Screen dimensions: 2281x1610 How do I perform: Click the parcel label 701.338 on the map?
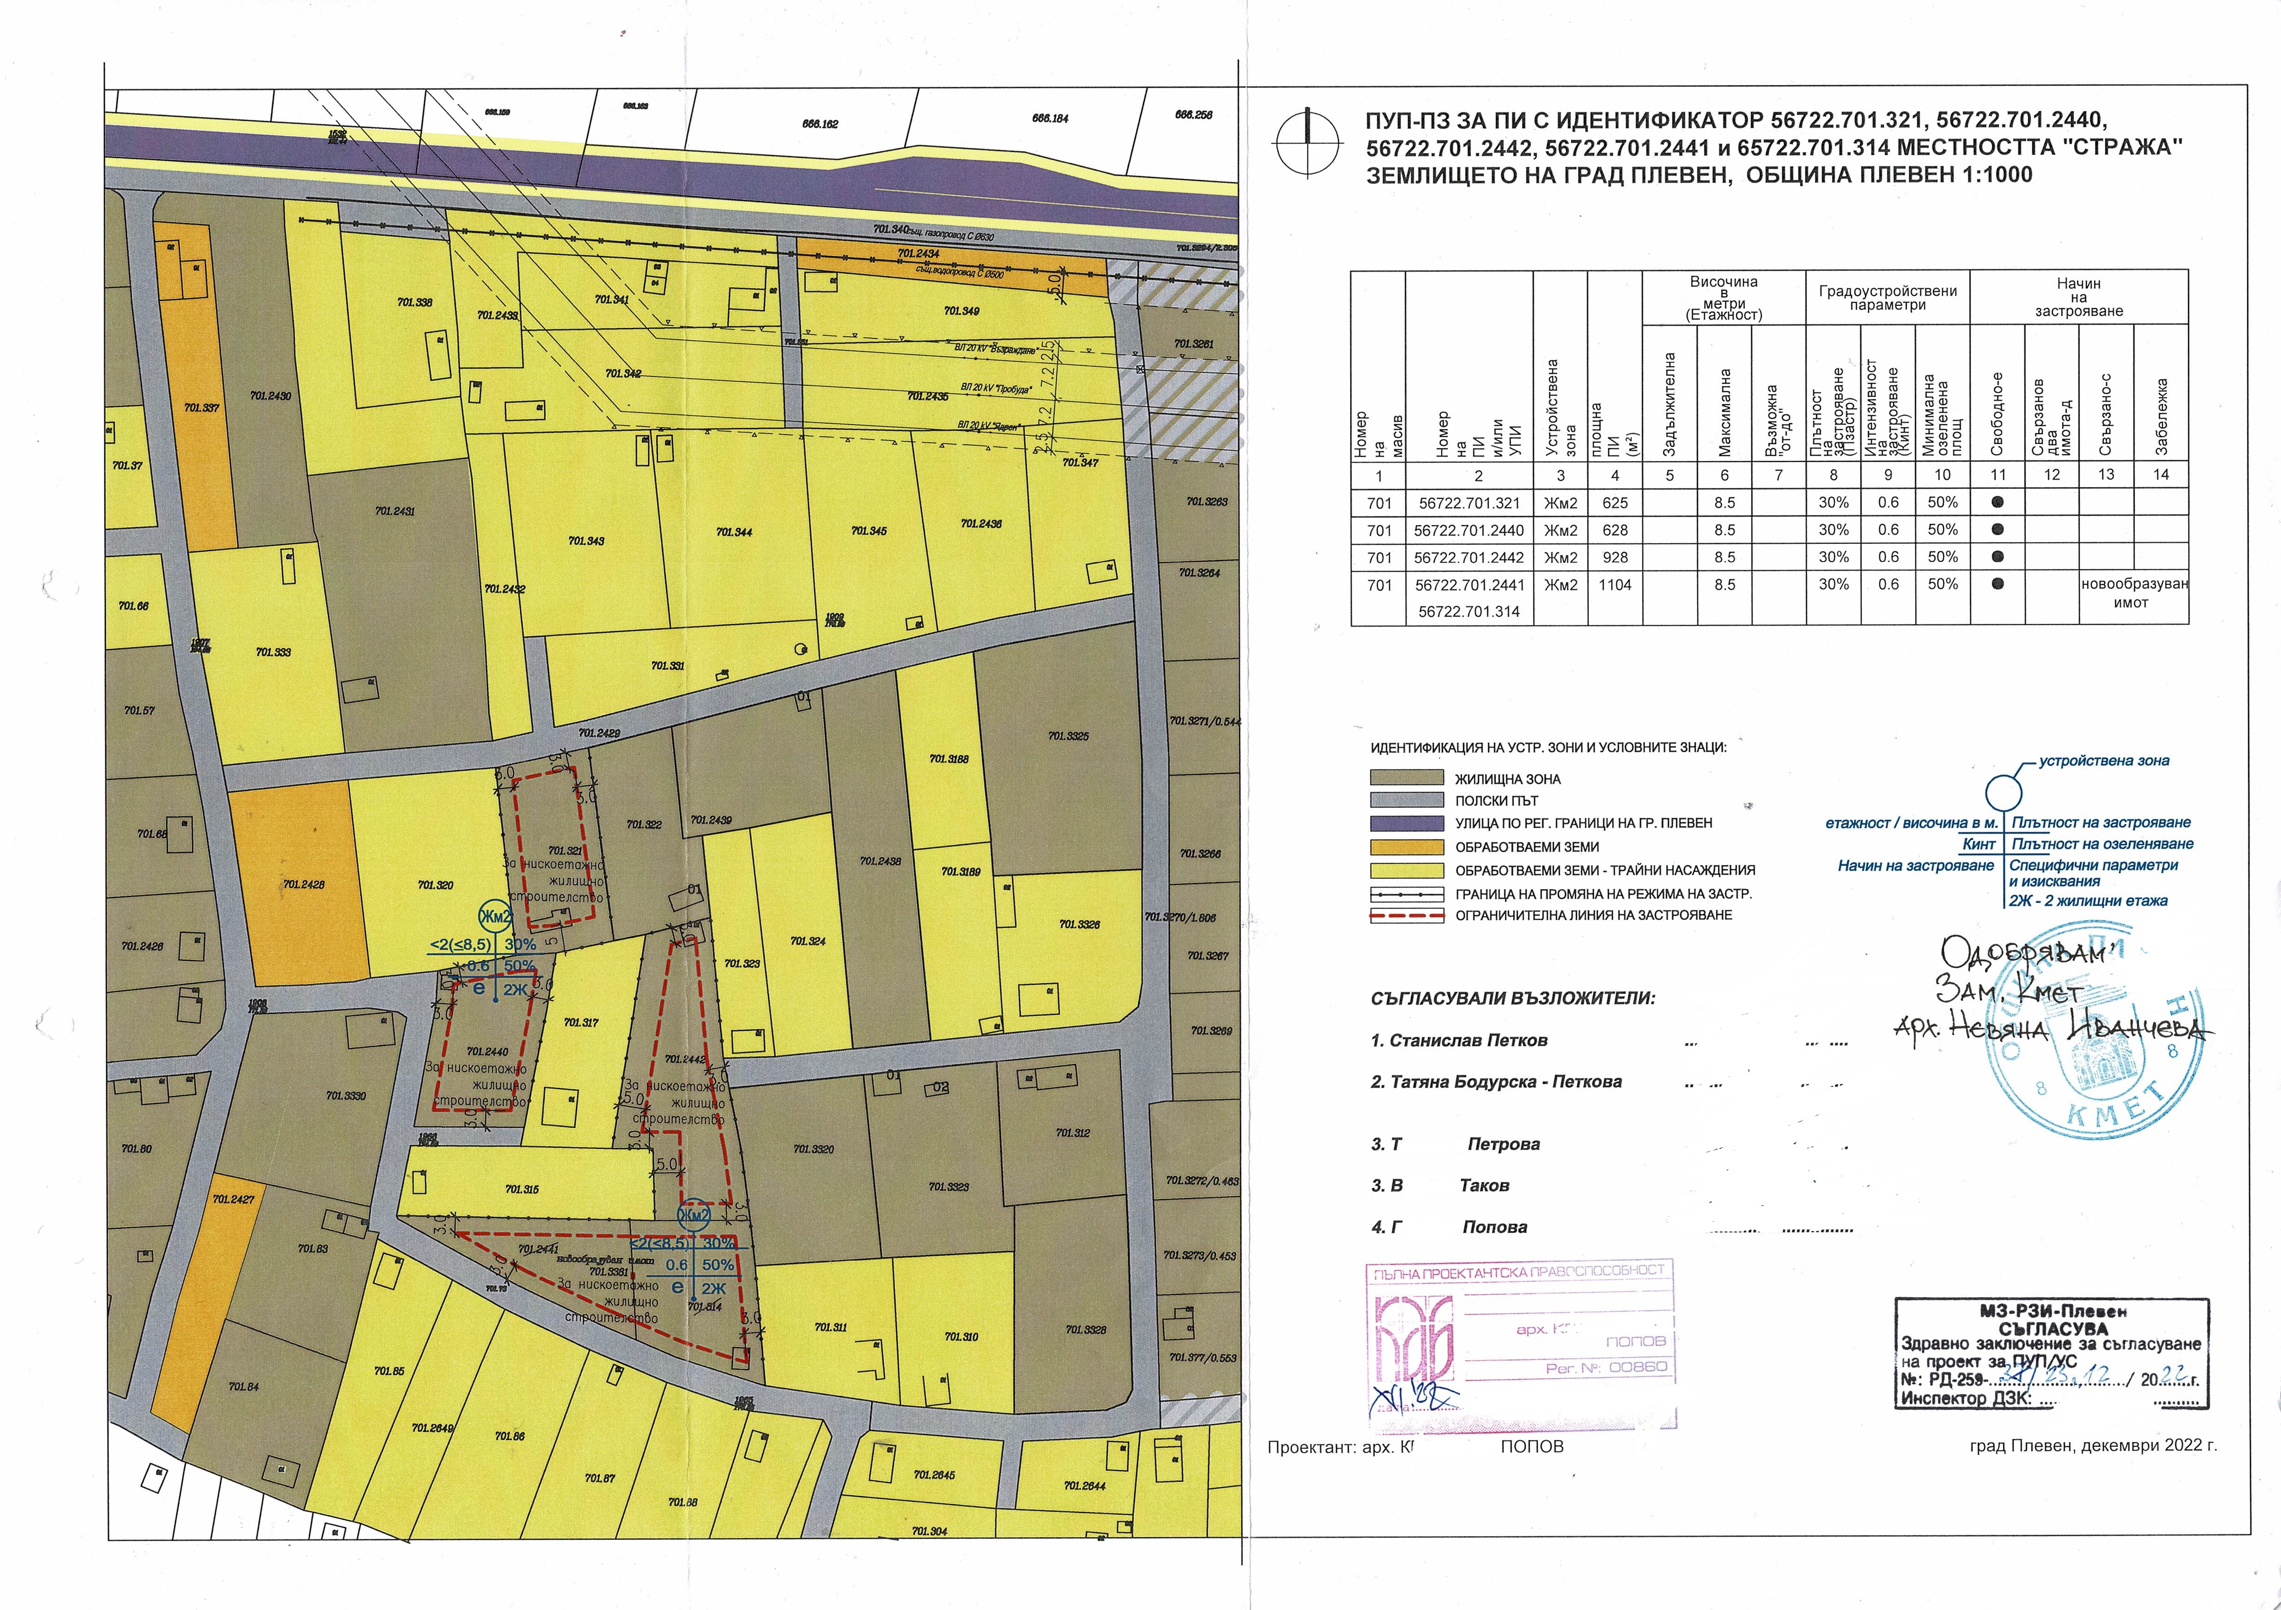point(414,302)
